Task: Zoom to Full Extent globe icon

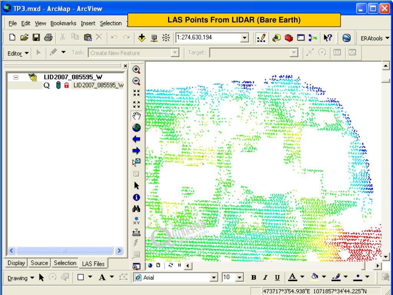Action: tap(136, 128)
